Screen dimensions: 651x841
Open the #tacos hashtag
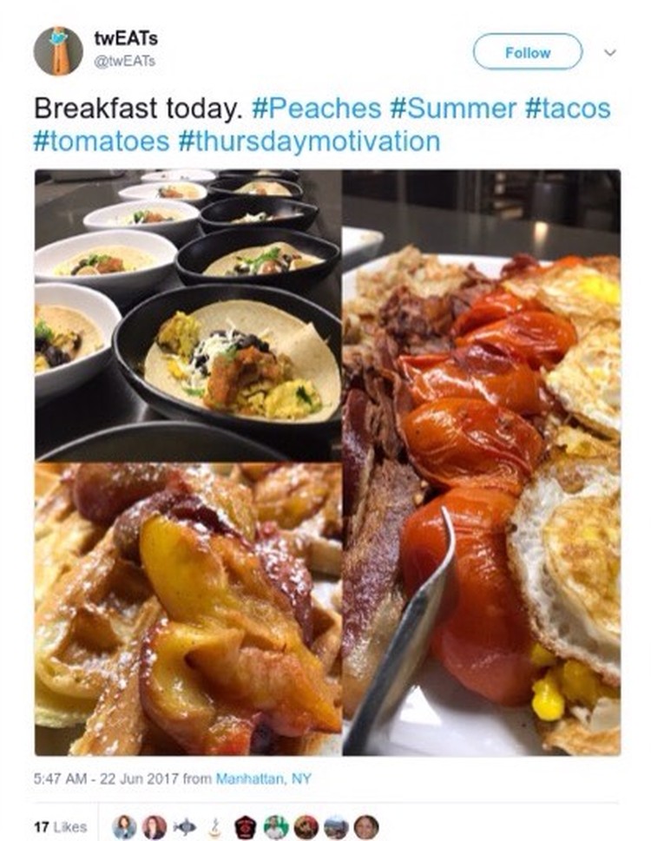(568, 108)
